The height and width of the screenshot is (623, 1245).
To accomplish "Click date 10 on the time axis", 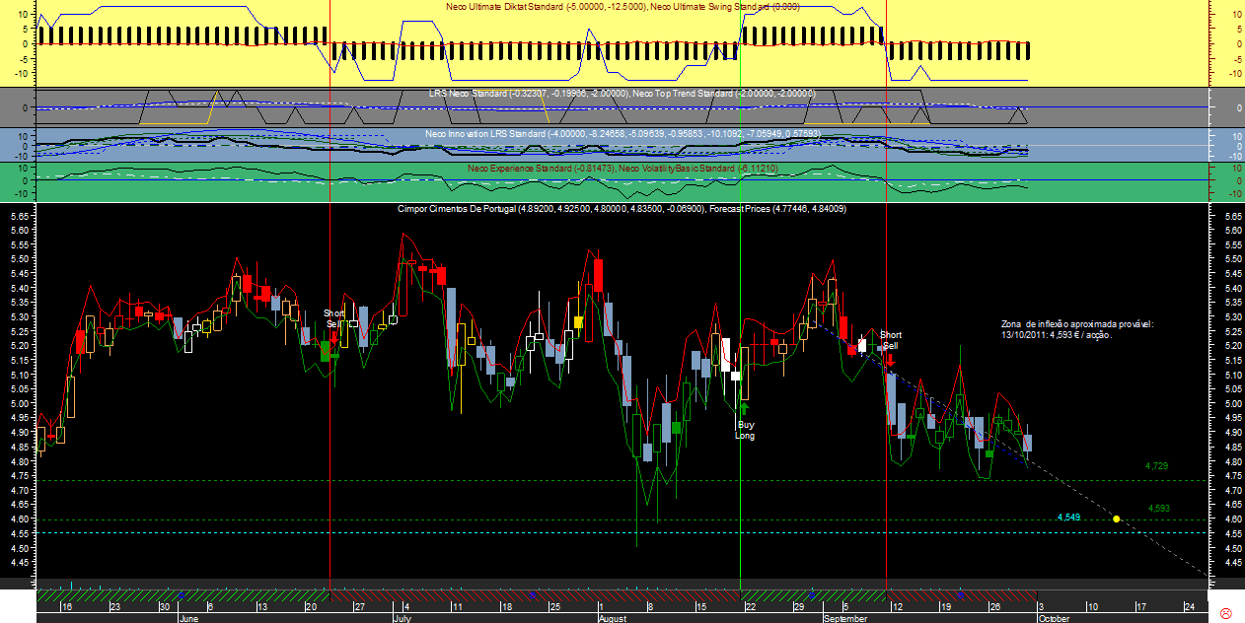I will tap(1092, 606).
